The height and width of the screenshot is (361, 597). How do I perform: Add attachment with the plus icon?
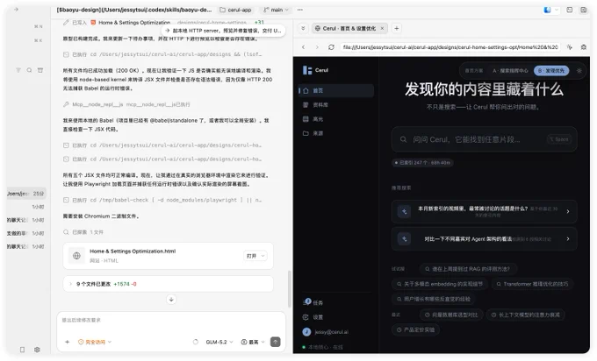[67, 342]
